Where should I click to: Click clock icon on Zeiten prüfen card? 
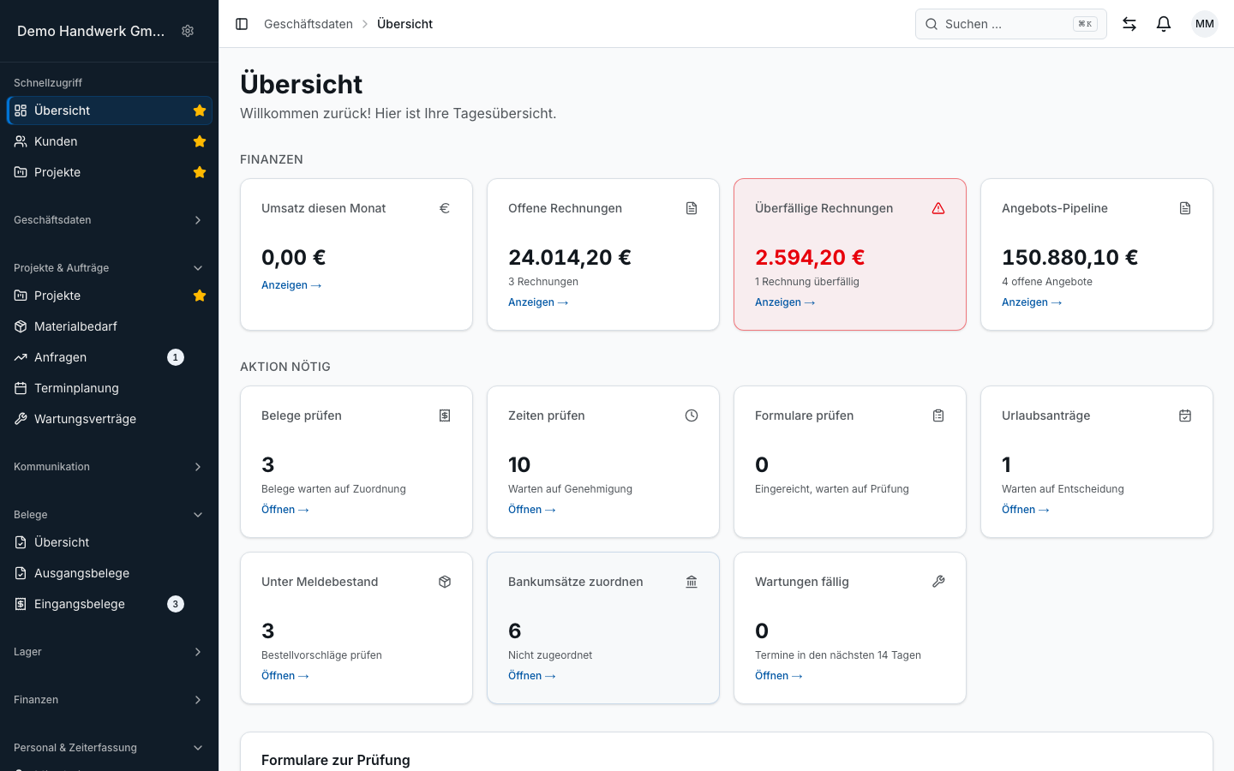point(692,415)
